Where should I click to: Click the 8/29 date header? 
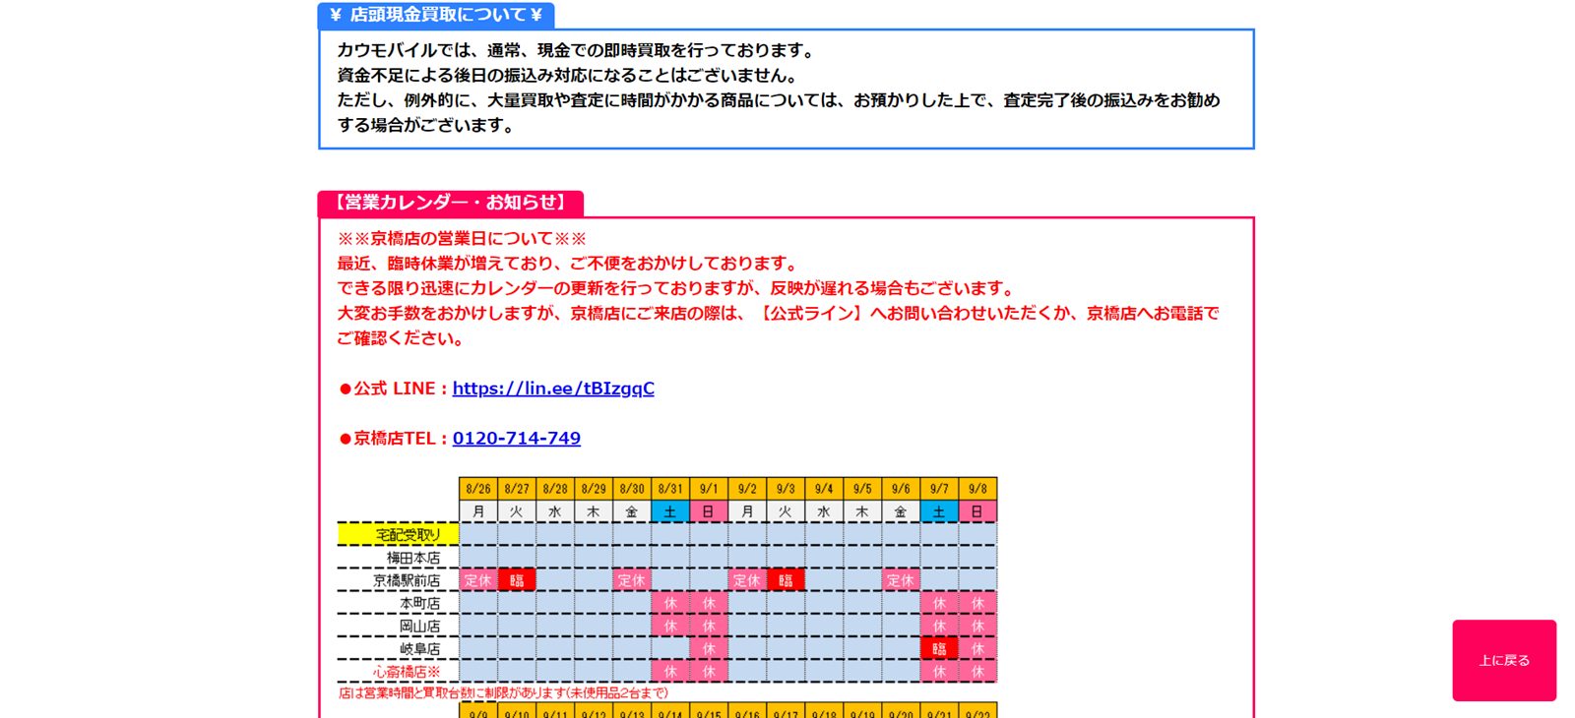click(594, 489)
